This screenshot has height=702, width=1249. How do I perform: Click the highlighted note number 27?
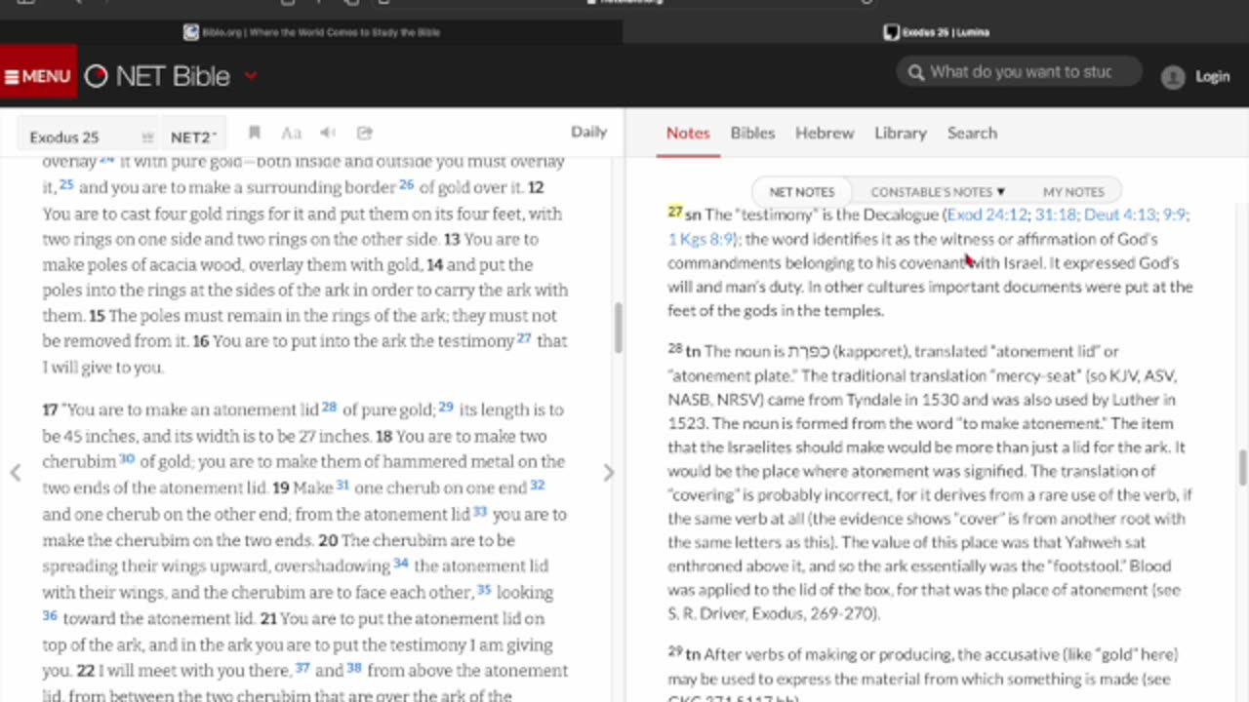[675, 212]
